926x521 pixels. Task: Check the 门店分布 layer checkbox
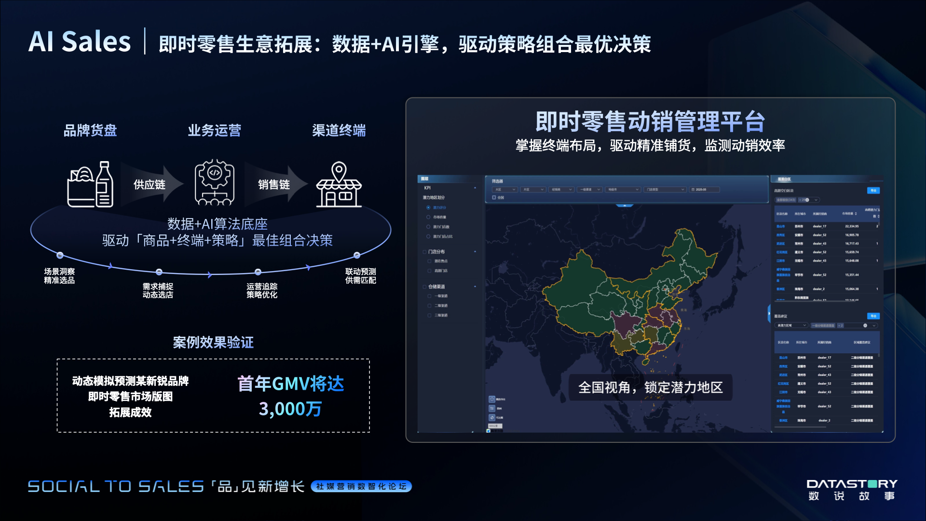pos(424,252)
